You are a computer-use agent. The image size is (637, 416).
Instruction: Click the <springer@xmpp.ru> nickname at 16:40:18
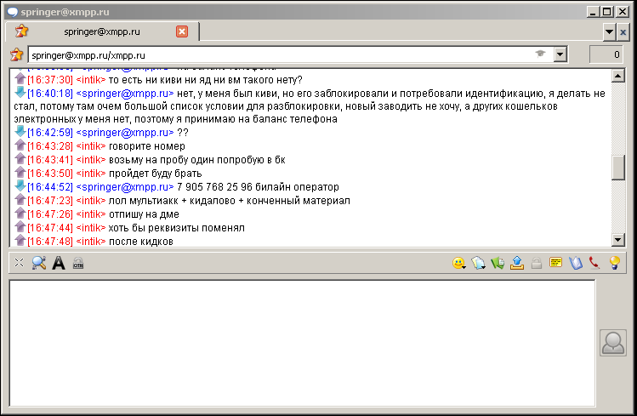tap(125, 94)
